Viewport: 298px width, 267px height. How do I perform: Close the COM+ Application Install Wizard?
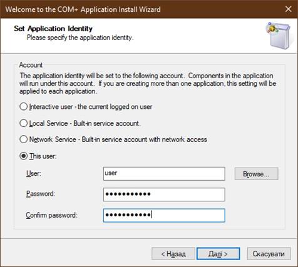(x=289, y=9)
